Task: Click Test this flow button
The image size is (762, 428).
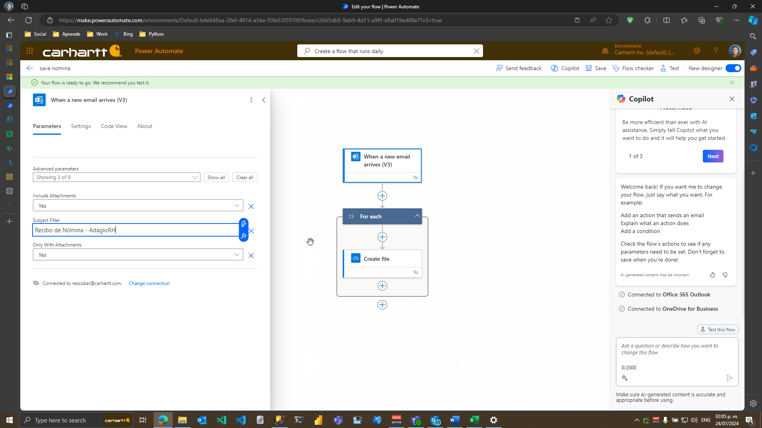Action: coord(718,330)
